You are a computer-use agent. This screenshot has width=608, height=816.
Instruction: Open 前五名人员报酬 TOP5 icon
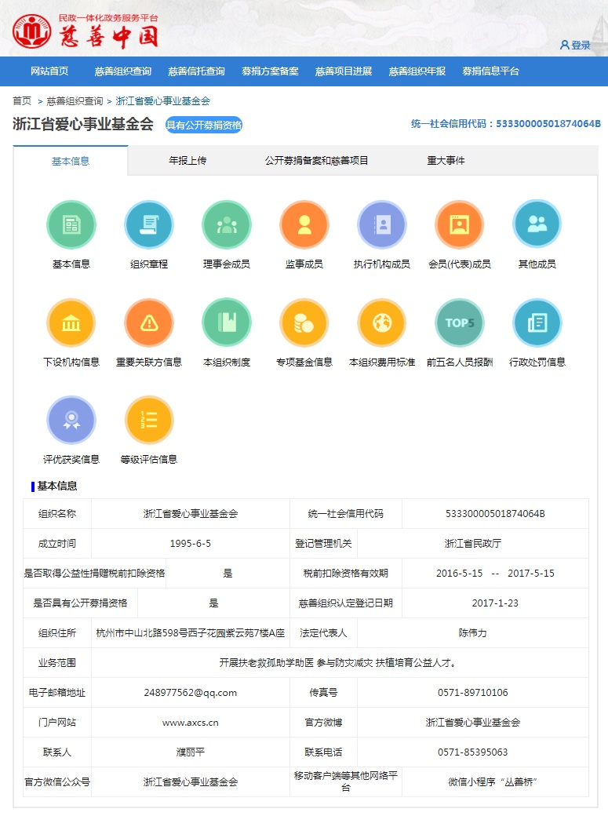(x=460, y=322)
